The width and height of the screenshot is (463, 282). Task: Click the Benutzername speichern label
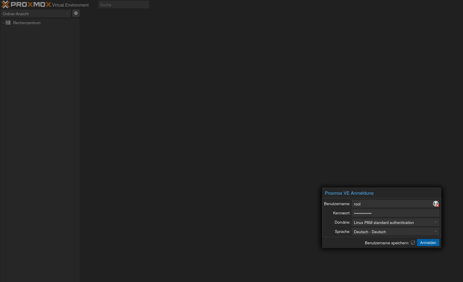pyautogui.click(x=387, y=243)
